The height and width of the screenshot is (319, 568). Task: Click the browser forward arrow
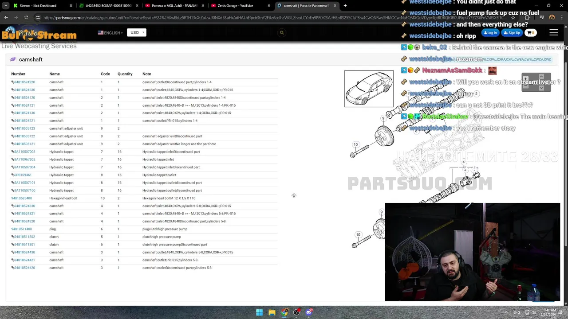click(x=16, y=17)
